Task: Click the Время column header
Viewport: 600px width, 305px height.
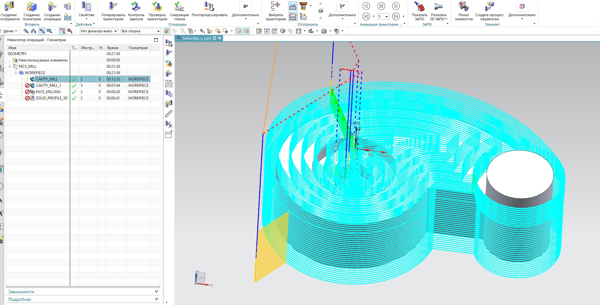Action: coord(113,48)
